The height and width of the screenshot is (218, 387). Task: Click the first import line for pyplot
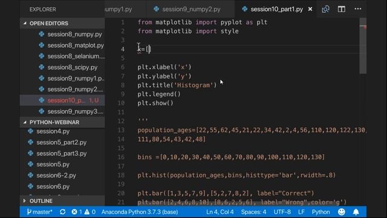tap(203, 22)
